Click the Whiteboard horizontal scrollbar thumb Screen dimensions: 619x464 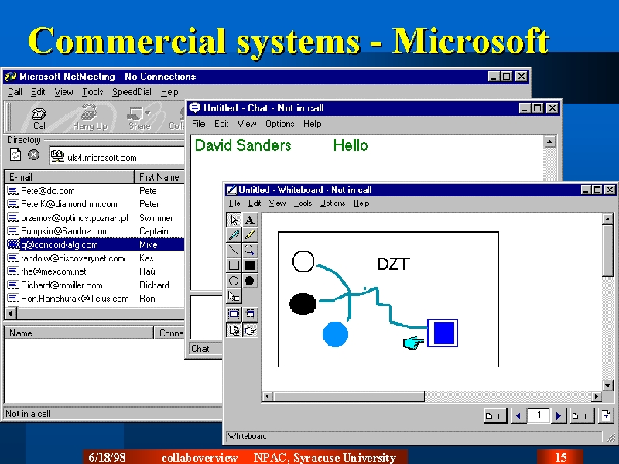(349, 397)
